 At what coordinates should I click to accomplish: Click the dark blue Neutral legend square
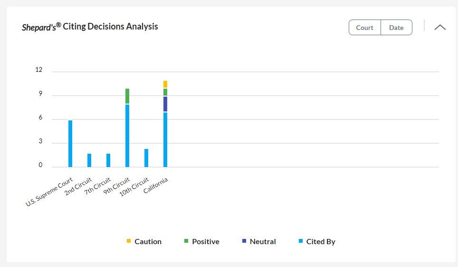[x=244, y=241]
